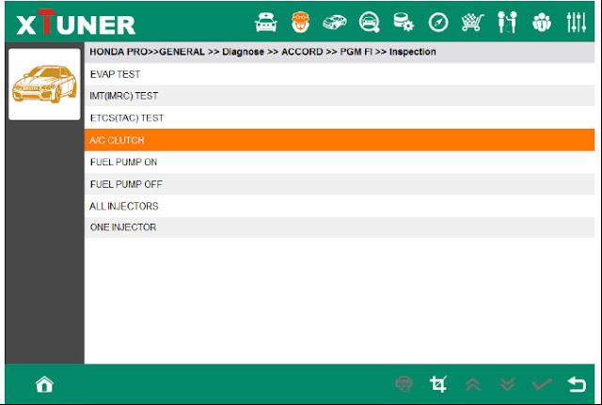Click the orange car thumbnail image
The width and height of the screenshot is (602, 405).
[44, 85]
